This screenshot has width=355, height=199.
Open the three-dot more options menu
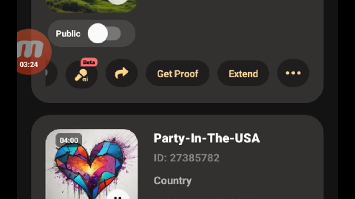pos(293,73)
